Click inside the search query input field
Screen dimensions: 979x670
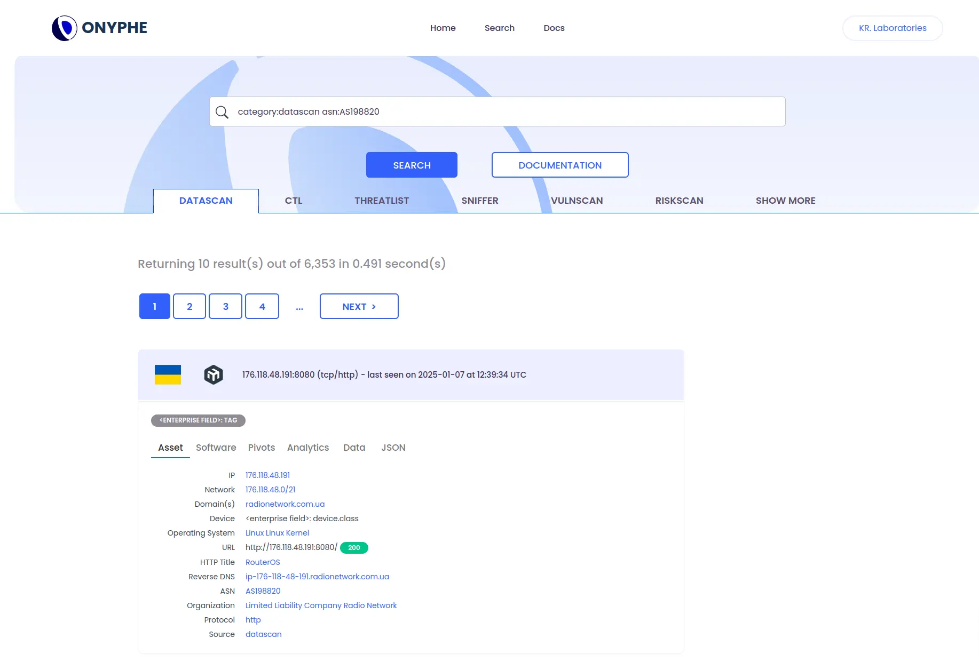click(x=480, y=111)
